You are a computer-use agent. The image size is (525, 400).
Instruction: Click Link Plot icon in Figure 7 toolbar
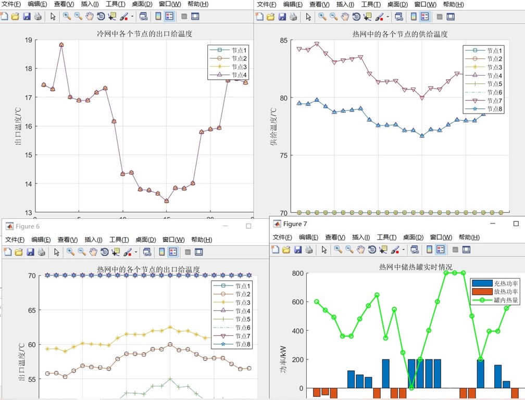(x=415, y=249)
